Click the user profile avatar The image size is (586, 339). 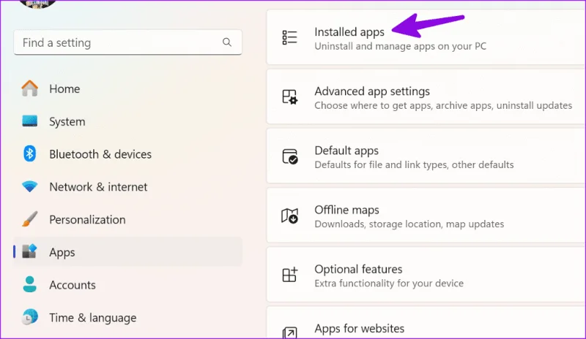37,3
